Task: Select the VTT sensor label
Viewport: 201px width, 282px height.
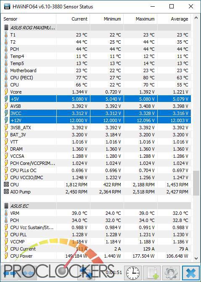Action: [14, 142]
